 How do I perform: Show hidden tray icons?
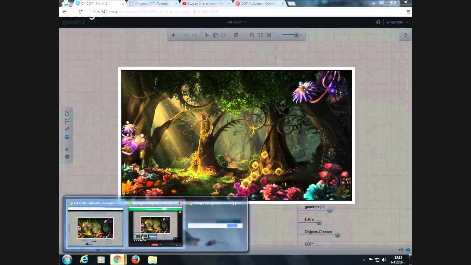[364, 260]
